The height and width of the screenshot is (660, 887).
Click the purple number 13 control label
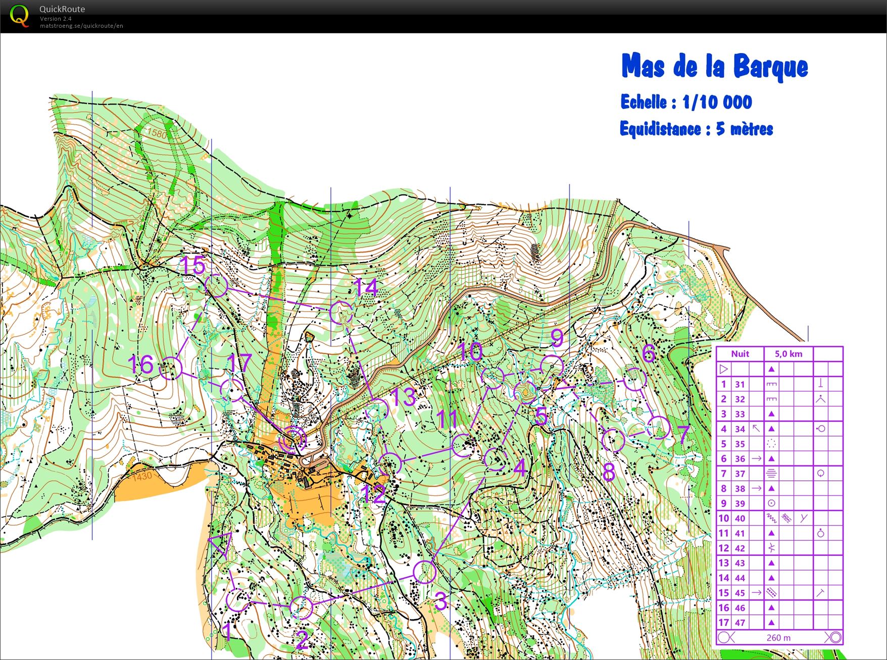(403, 397)
